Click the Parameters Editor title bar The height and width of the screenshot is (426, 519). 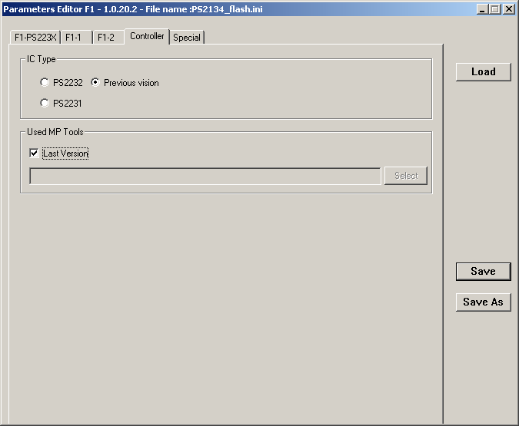[x=231, y=9]
